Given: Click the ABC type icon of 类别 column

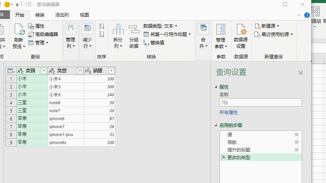Looking at the screenshot, I should pyautogui.click(x=20, y=71).
